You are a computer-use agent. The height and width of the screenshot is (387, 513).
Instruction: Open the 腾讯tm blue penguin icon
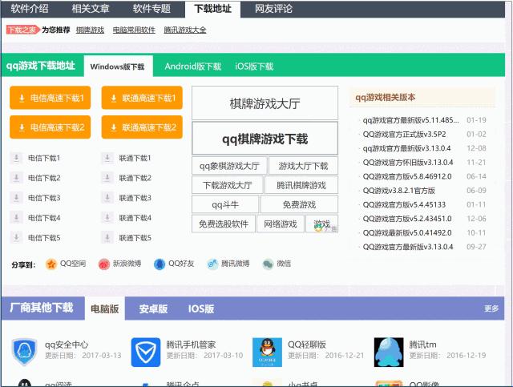389,353
